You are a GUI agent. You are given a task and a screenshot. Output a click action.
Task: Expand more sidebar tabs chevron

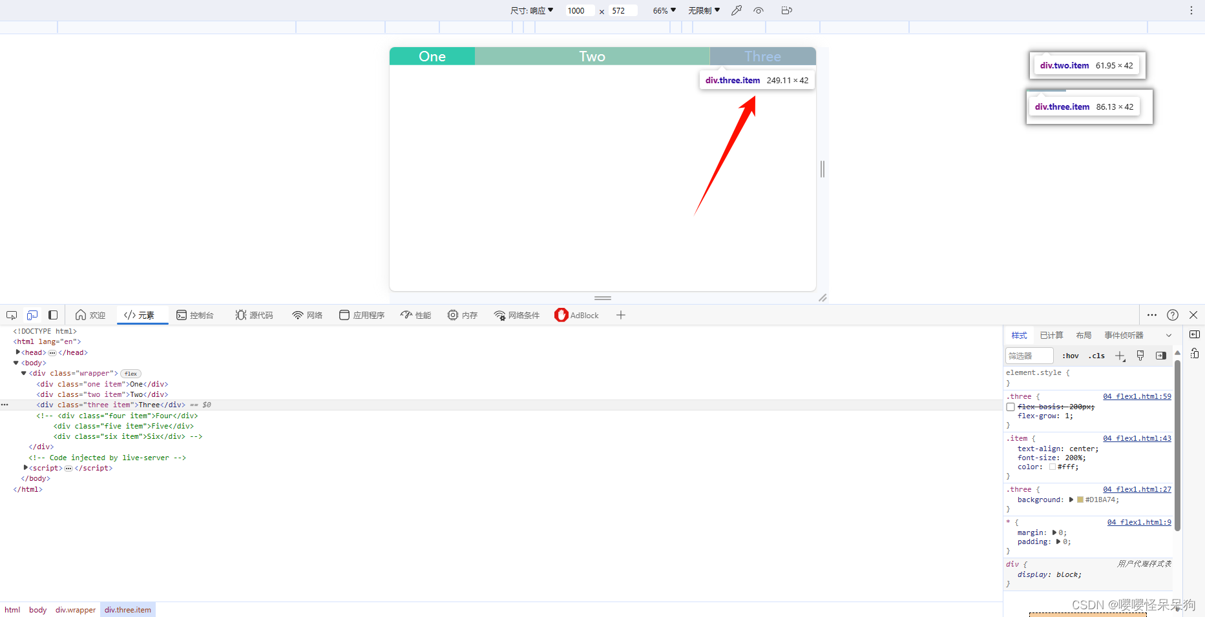[1169, 336]
